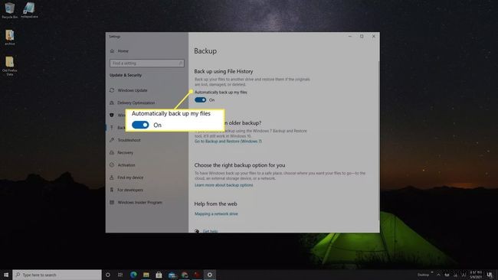This screenshot has width=498, height=280.
Task: Open Go to Backup and Restore (Windows 7)
Action: [x=228, y=141]
